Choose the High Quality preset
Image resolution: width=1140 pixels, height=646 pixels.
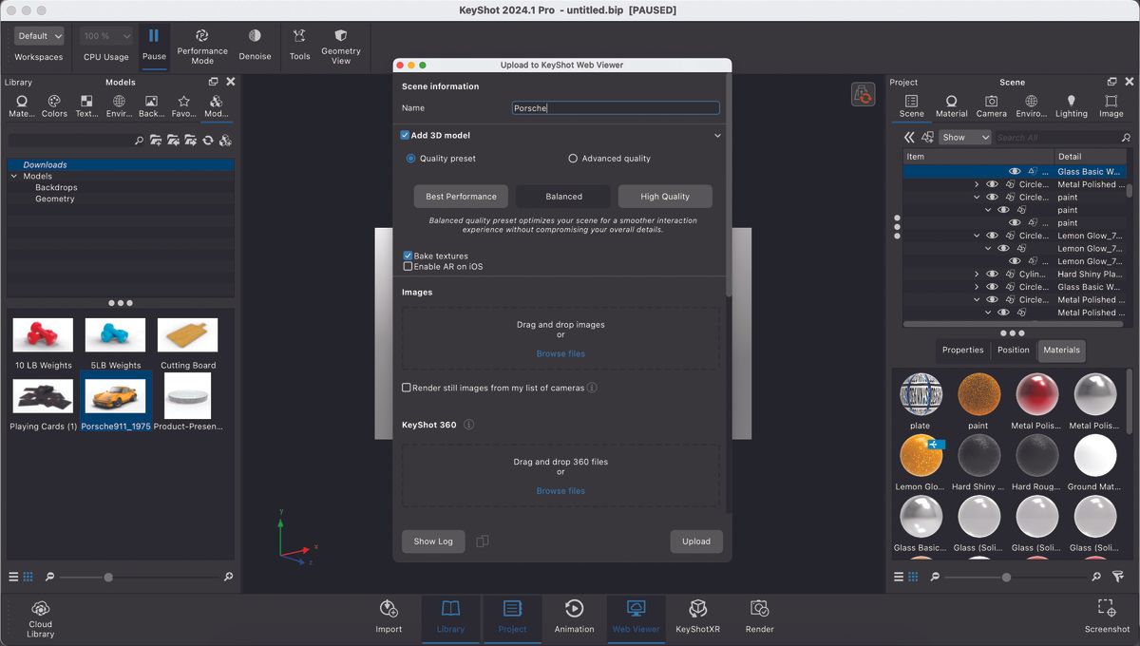coord(665,197)
